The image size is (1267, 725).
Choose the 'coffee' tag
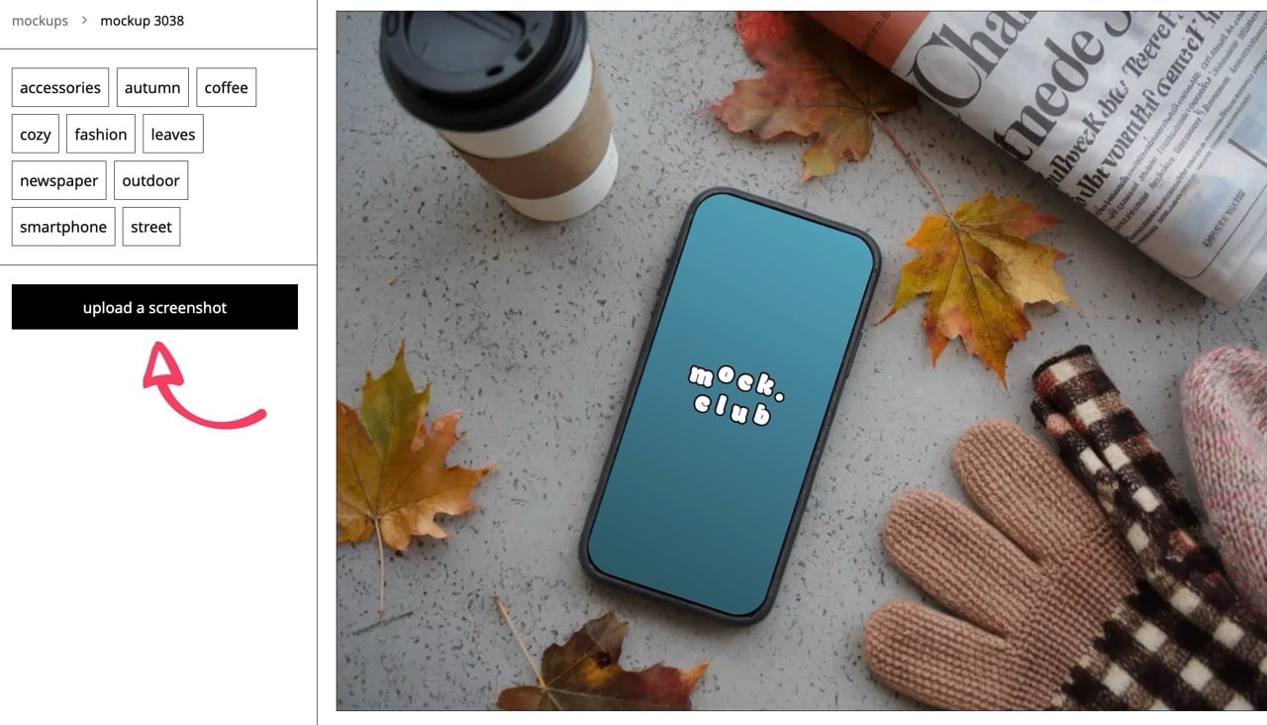point(227,87)
